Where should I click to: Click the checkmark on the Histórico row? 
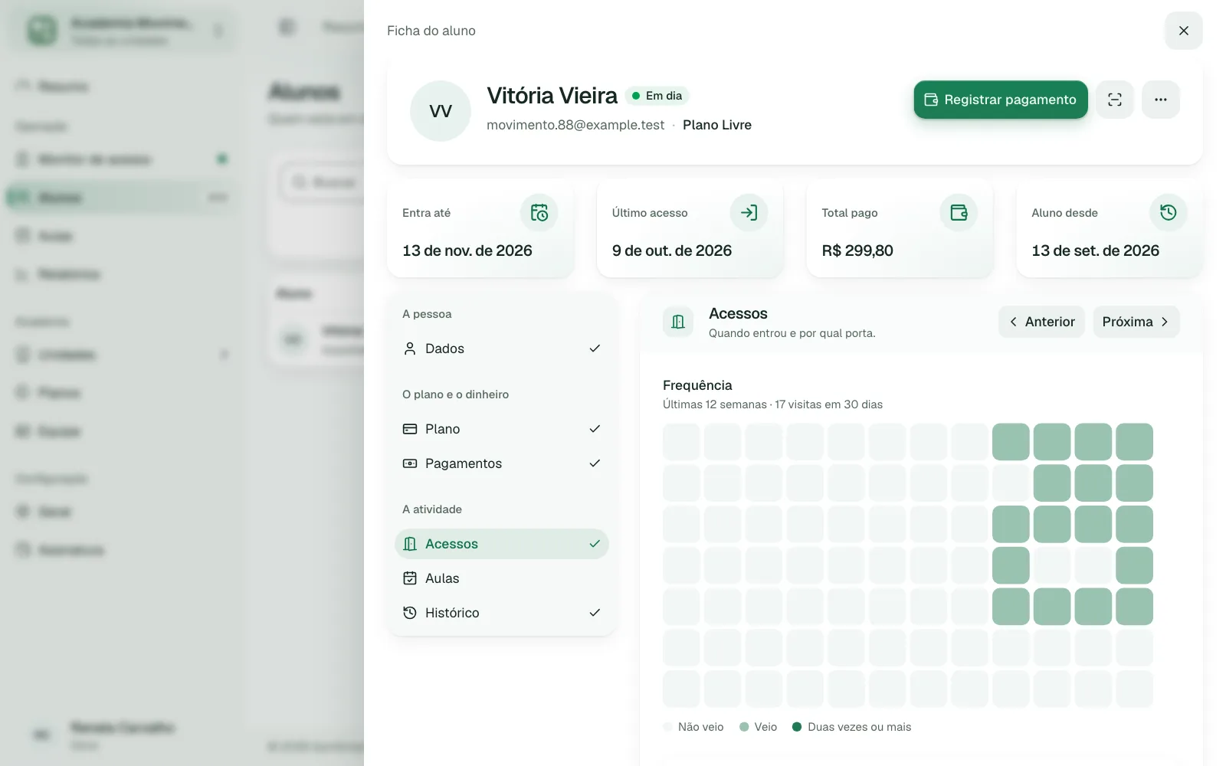coord(595,613)
